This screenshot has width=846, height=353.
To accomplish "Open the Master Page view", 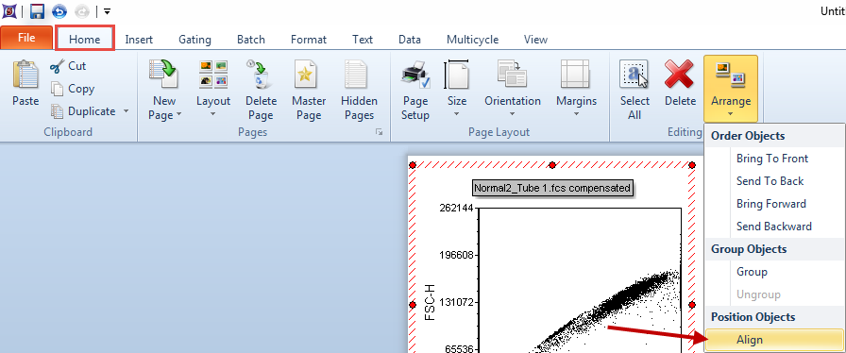I will pyautogui.click(x=309, y=91).
